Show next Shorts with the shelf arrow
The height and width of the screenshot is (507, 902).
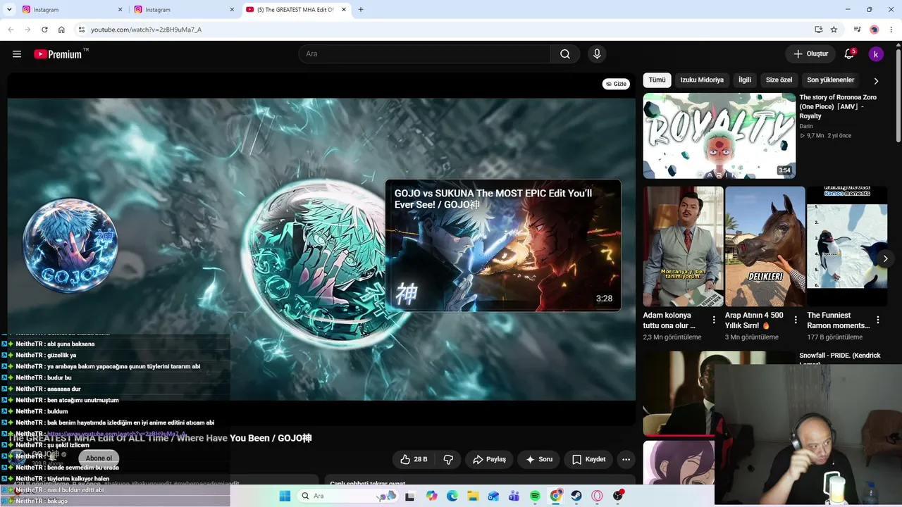(885, 258)
